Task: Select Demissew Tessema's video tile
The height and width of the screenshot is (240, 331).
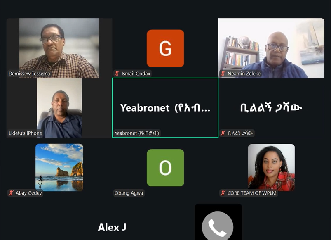Action: (59, 48)
